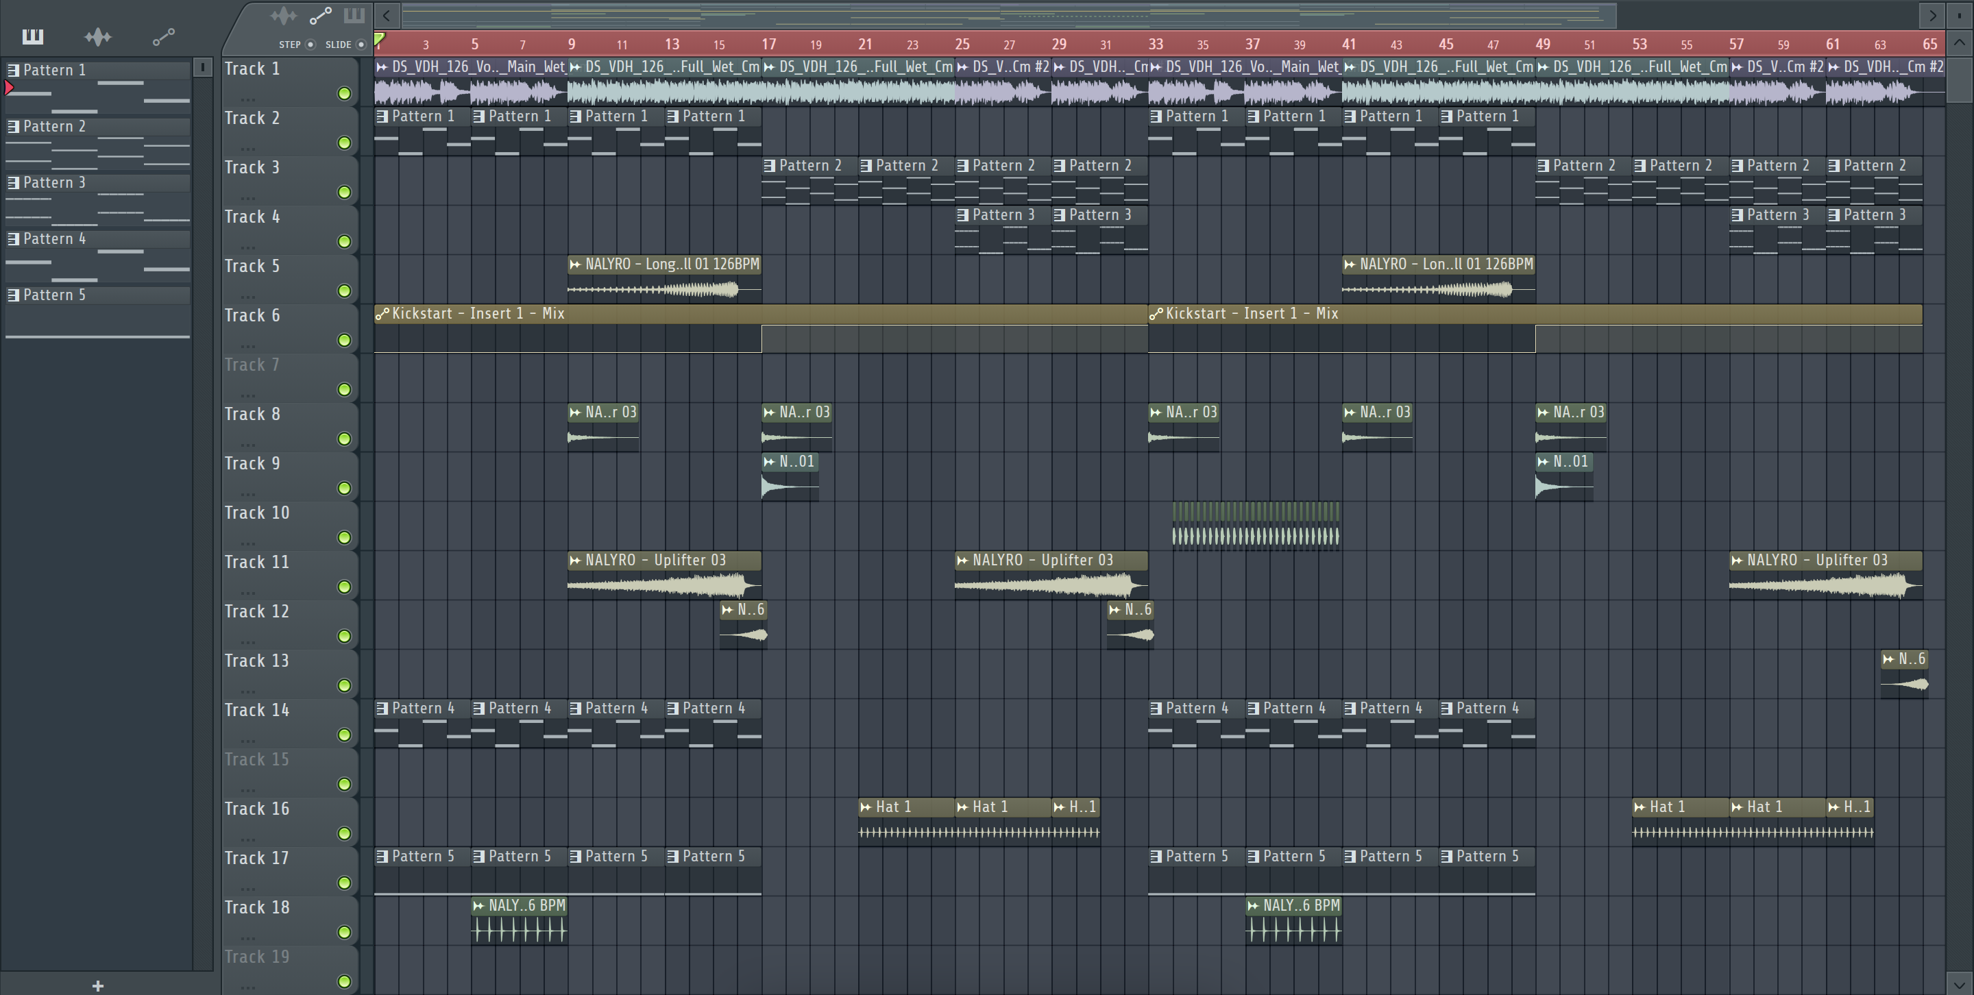The width and height of the screenshot is (1974, 995).
Task: Open menu icon of second Kickstart automation clip
Action: 1156,313
